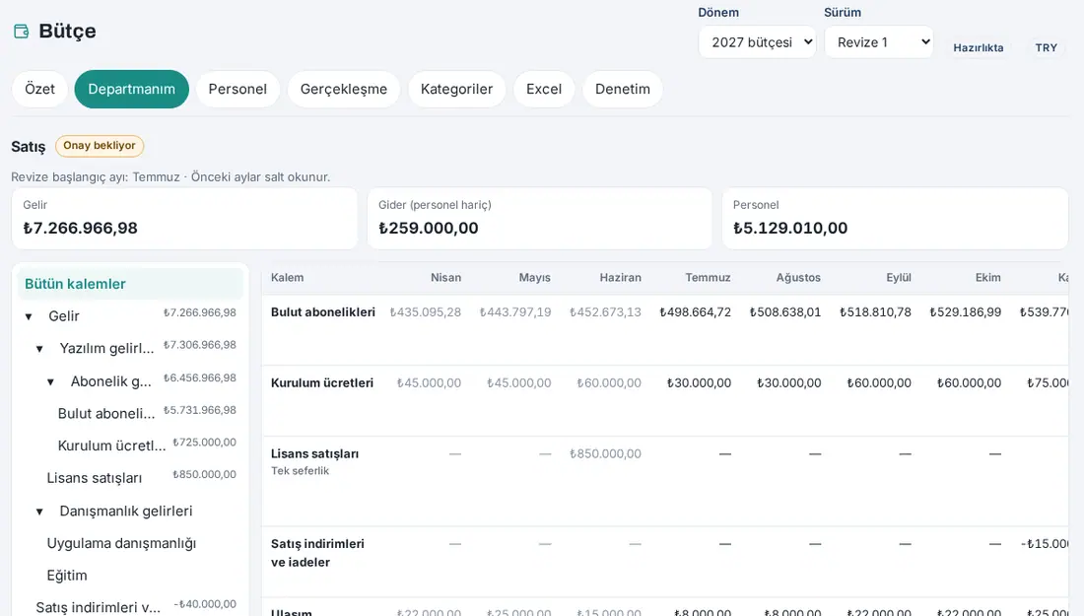
Task: Switch to the Özet tab
Action: 39,89
